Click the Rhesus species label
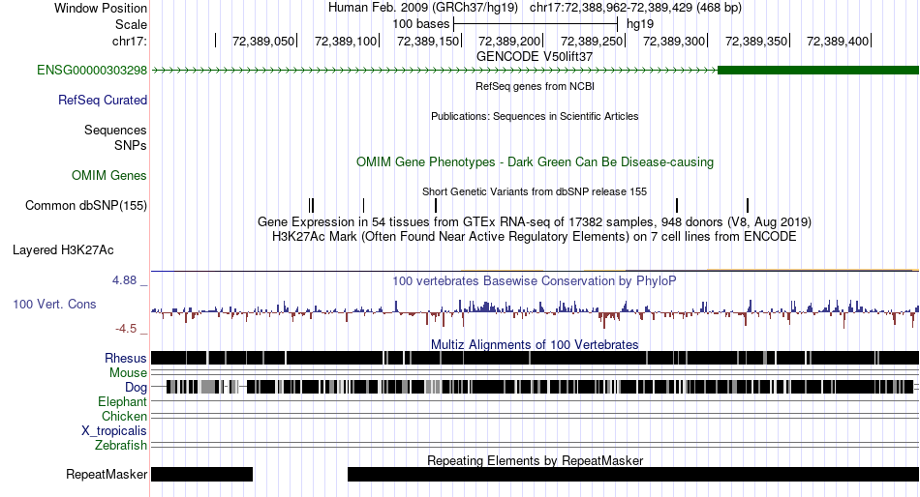Screen dimensions: 920x497 pyautogui.click(x=126, y=358)
